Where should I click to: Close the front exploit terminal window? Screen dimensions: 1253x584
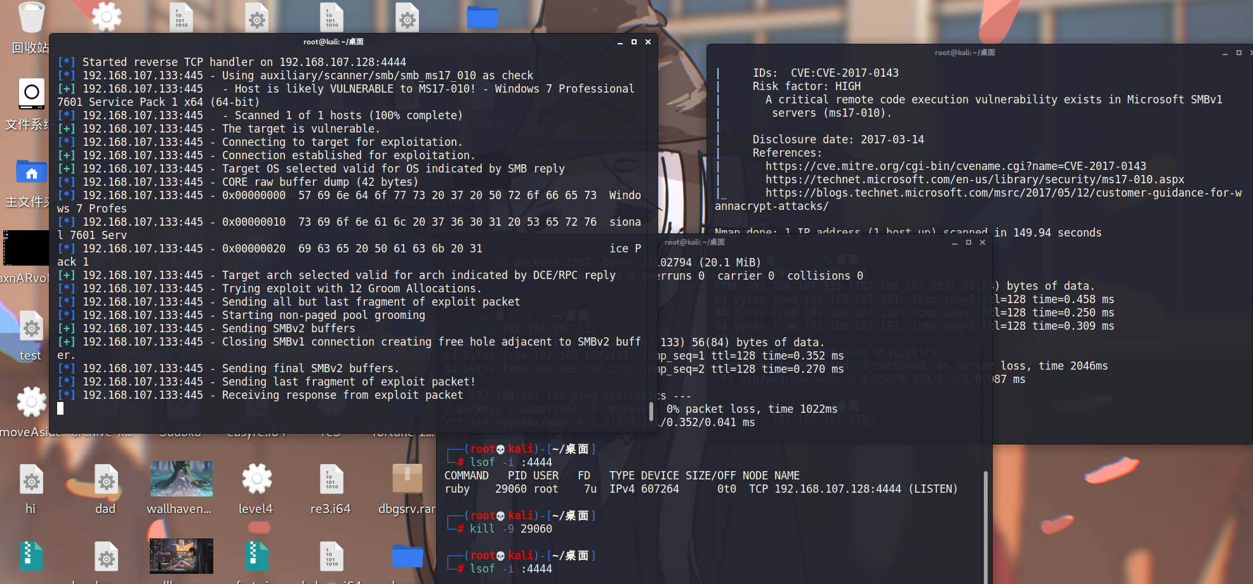(x=648, y=42)
